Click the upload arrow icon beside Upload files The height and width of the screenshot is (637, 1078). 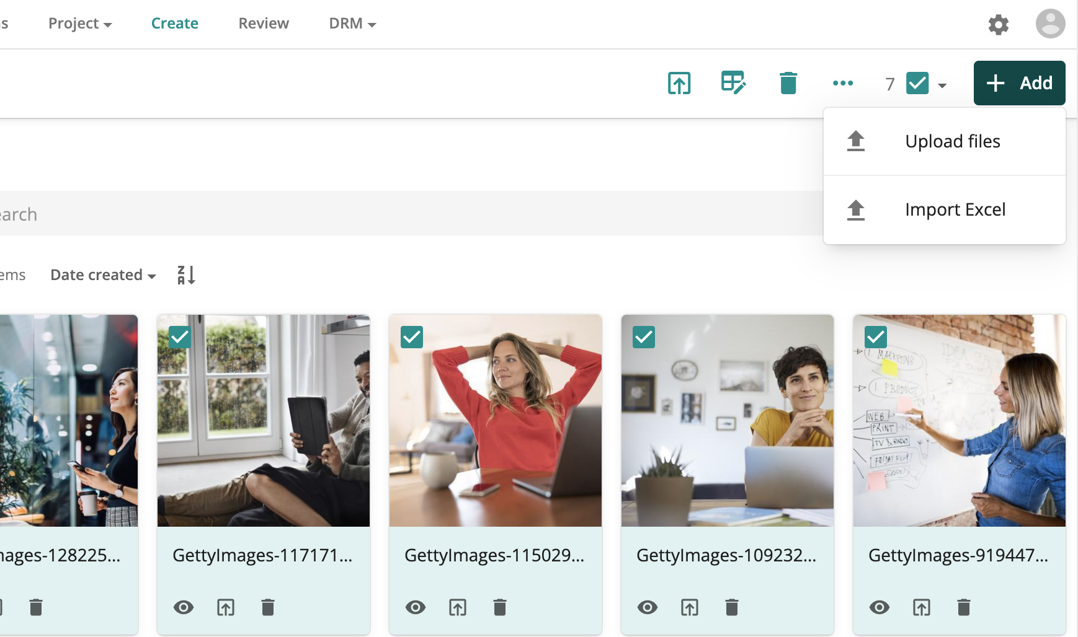click(x=856, y=141)
